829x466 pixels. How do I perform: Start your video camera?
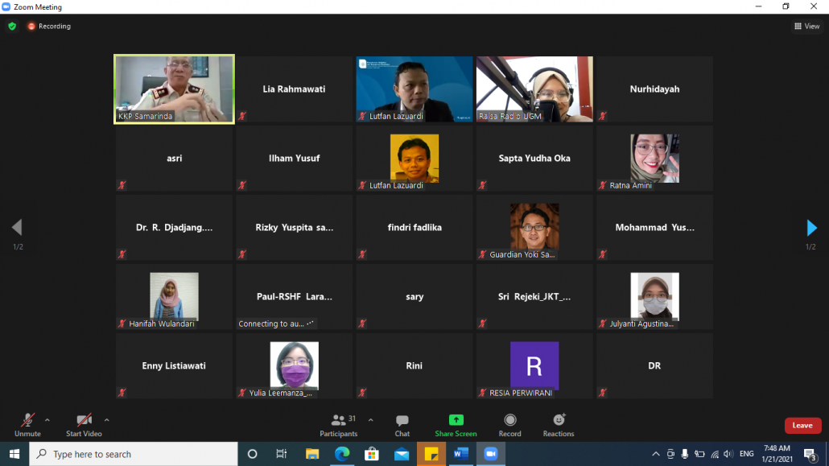point(84,424)
